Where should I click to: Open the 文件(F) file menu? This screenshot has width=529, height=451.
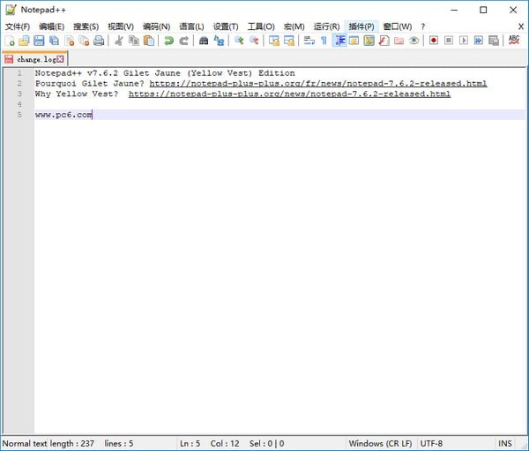[18, 26]
